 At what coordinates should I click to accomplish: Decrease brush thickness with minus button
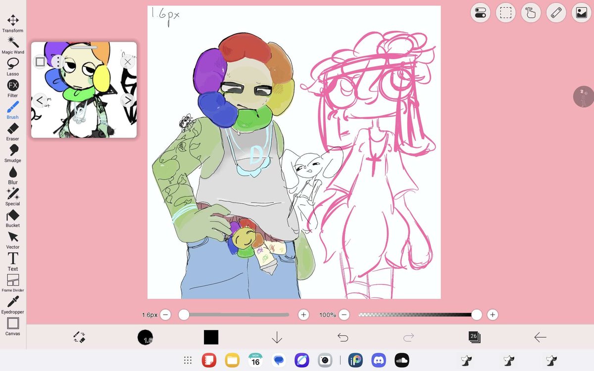pos(165,315)
